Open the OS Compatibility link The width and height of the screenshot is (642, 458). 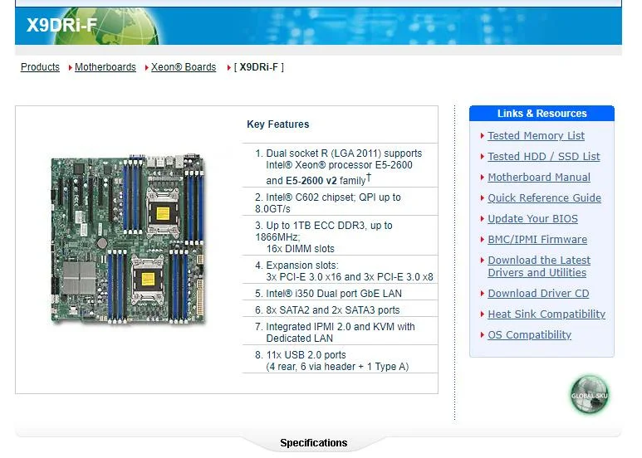click(529, 335)
